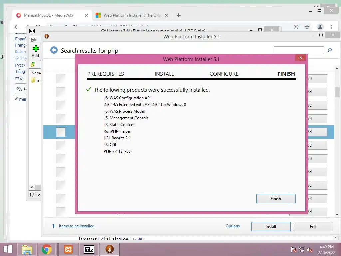341x256 pixels.
Task: Click the FINISH step label
Action: point(286,74)
